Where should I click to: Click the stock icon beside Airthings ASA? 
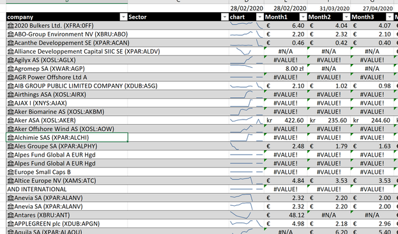[x=10, y=95]
